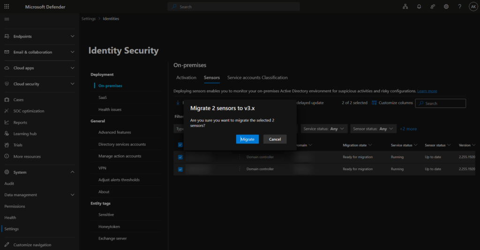Switch to the Activation tab
This screenshot has width=480, height=250.
186,77
